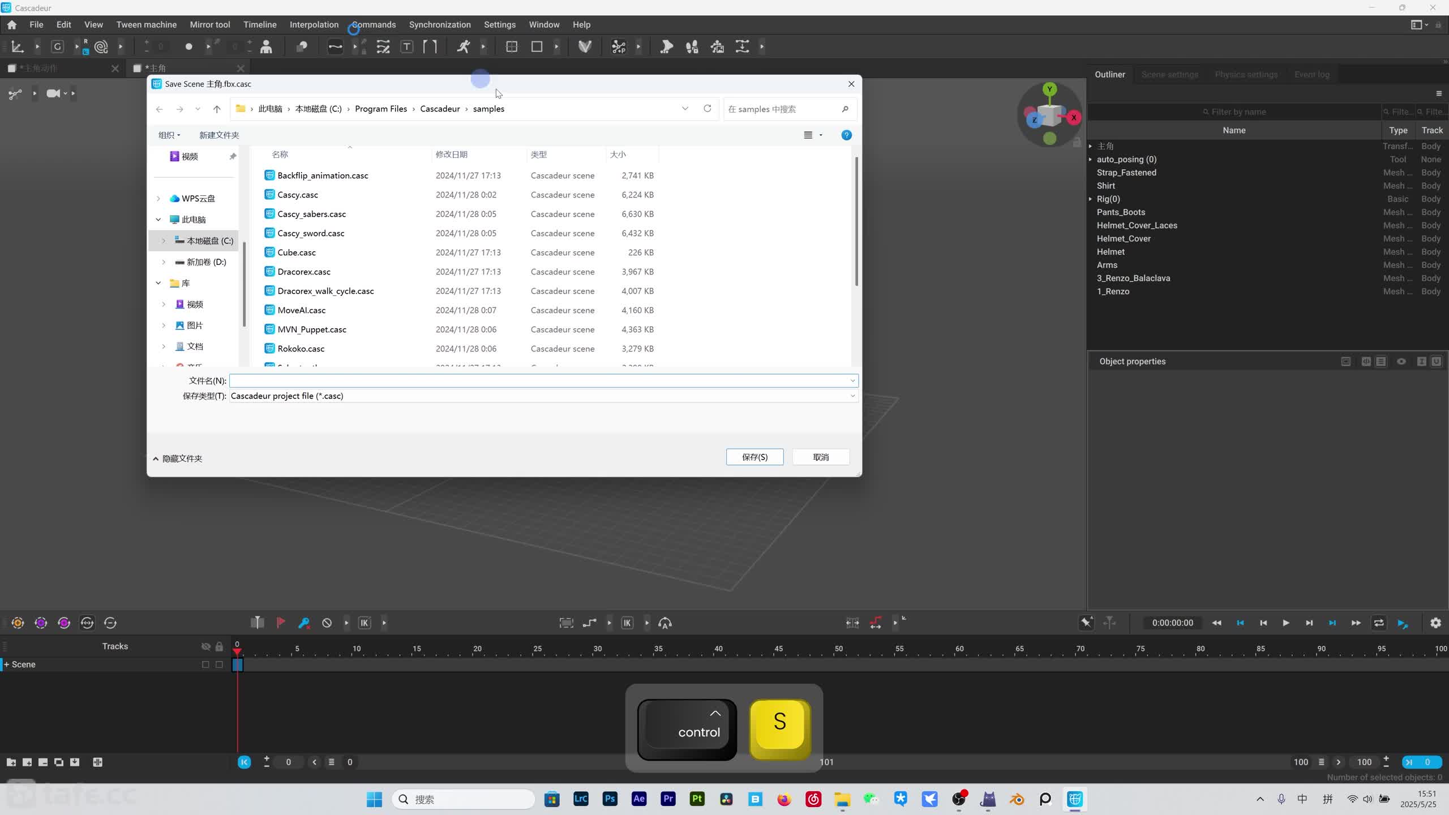Open the 组织 dropdown menu
Screen dimensions: 1449x815
[x=169, y=135]
